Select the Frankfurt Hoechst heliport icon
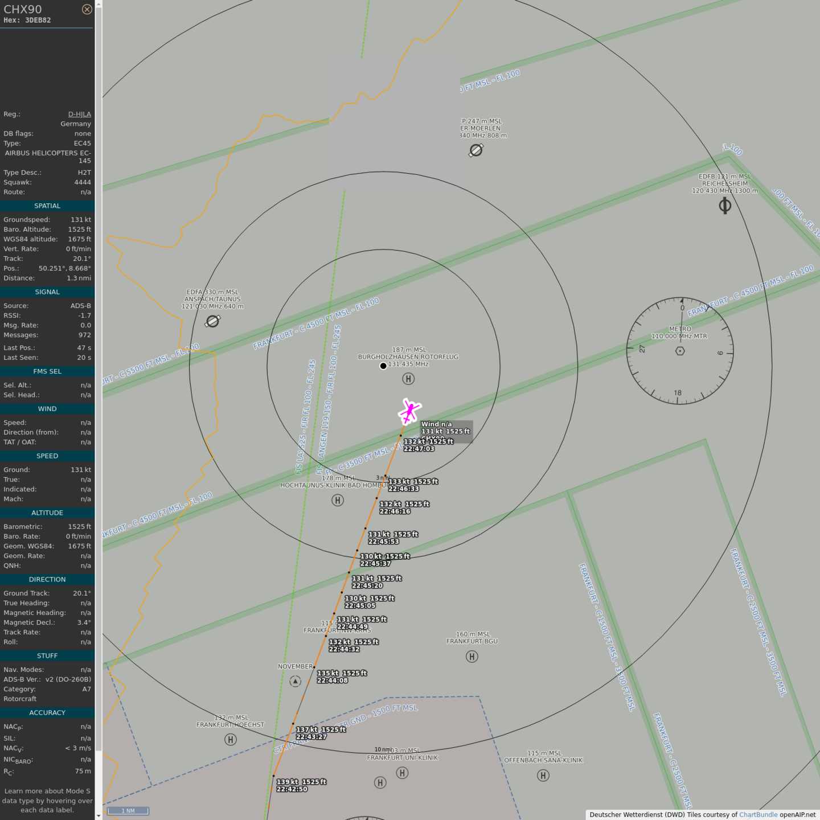820x820 pixels. tap(231, 740)
